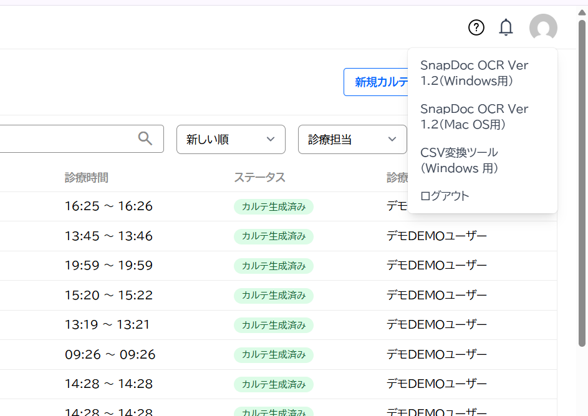This screenshot has width=588, height=416.
Task: Click カルテ生成済み badge in the 19:59 row
Action: click(x=273, y=266)
